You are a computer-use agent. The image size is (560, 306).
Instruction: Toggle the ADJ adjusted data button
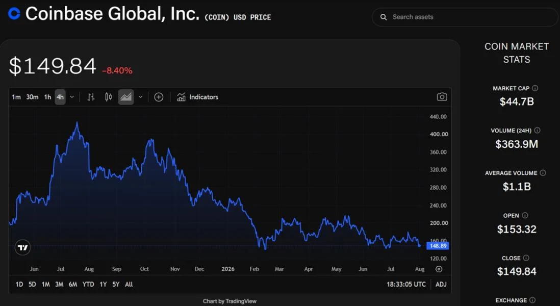pyautogui.click(x=441, y=285)
